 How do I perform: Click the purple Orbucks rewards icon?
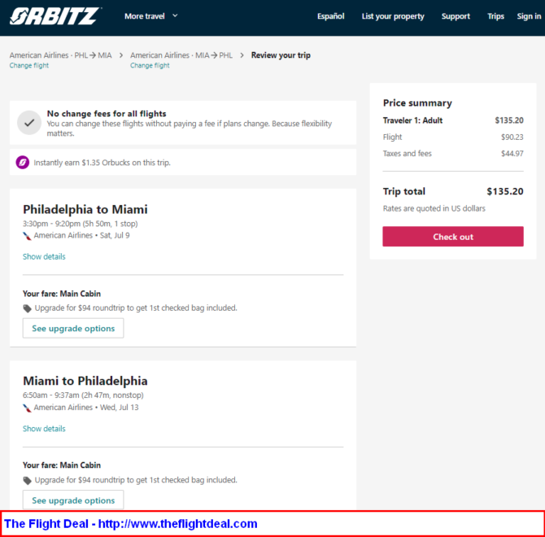point(23,162)
